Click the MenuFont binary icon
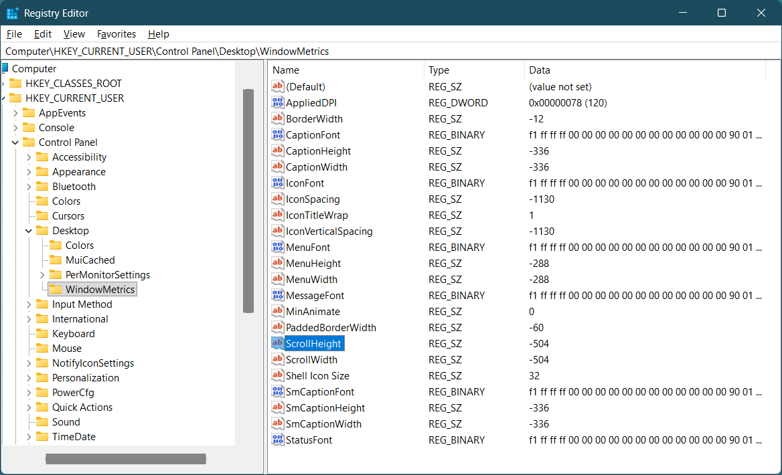Viewport: 782px width, 475px height. [278, 248]
